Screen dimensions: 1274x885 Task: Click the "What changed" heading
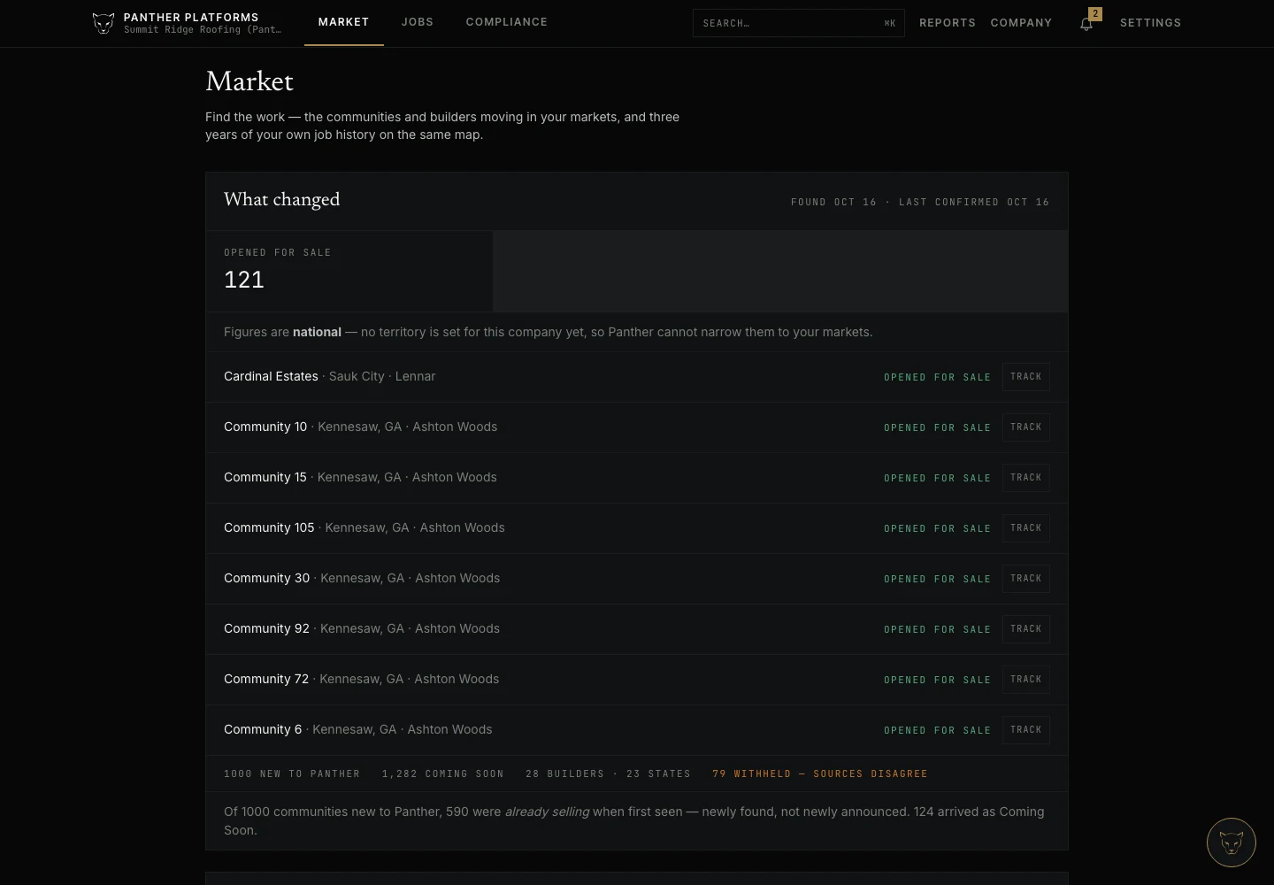pos(282,200)
